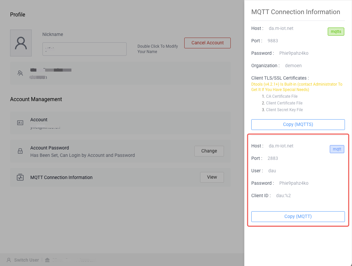This screenshot has width=352, height=266.
Task: Click the organization building icon in footer
Action: pos(47,260)
